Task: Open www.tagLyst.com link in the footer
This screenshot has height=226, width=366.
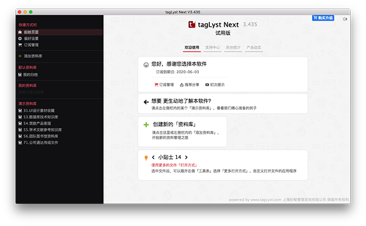Action: click(266, 200)
